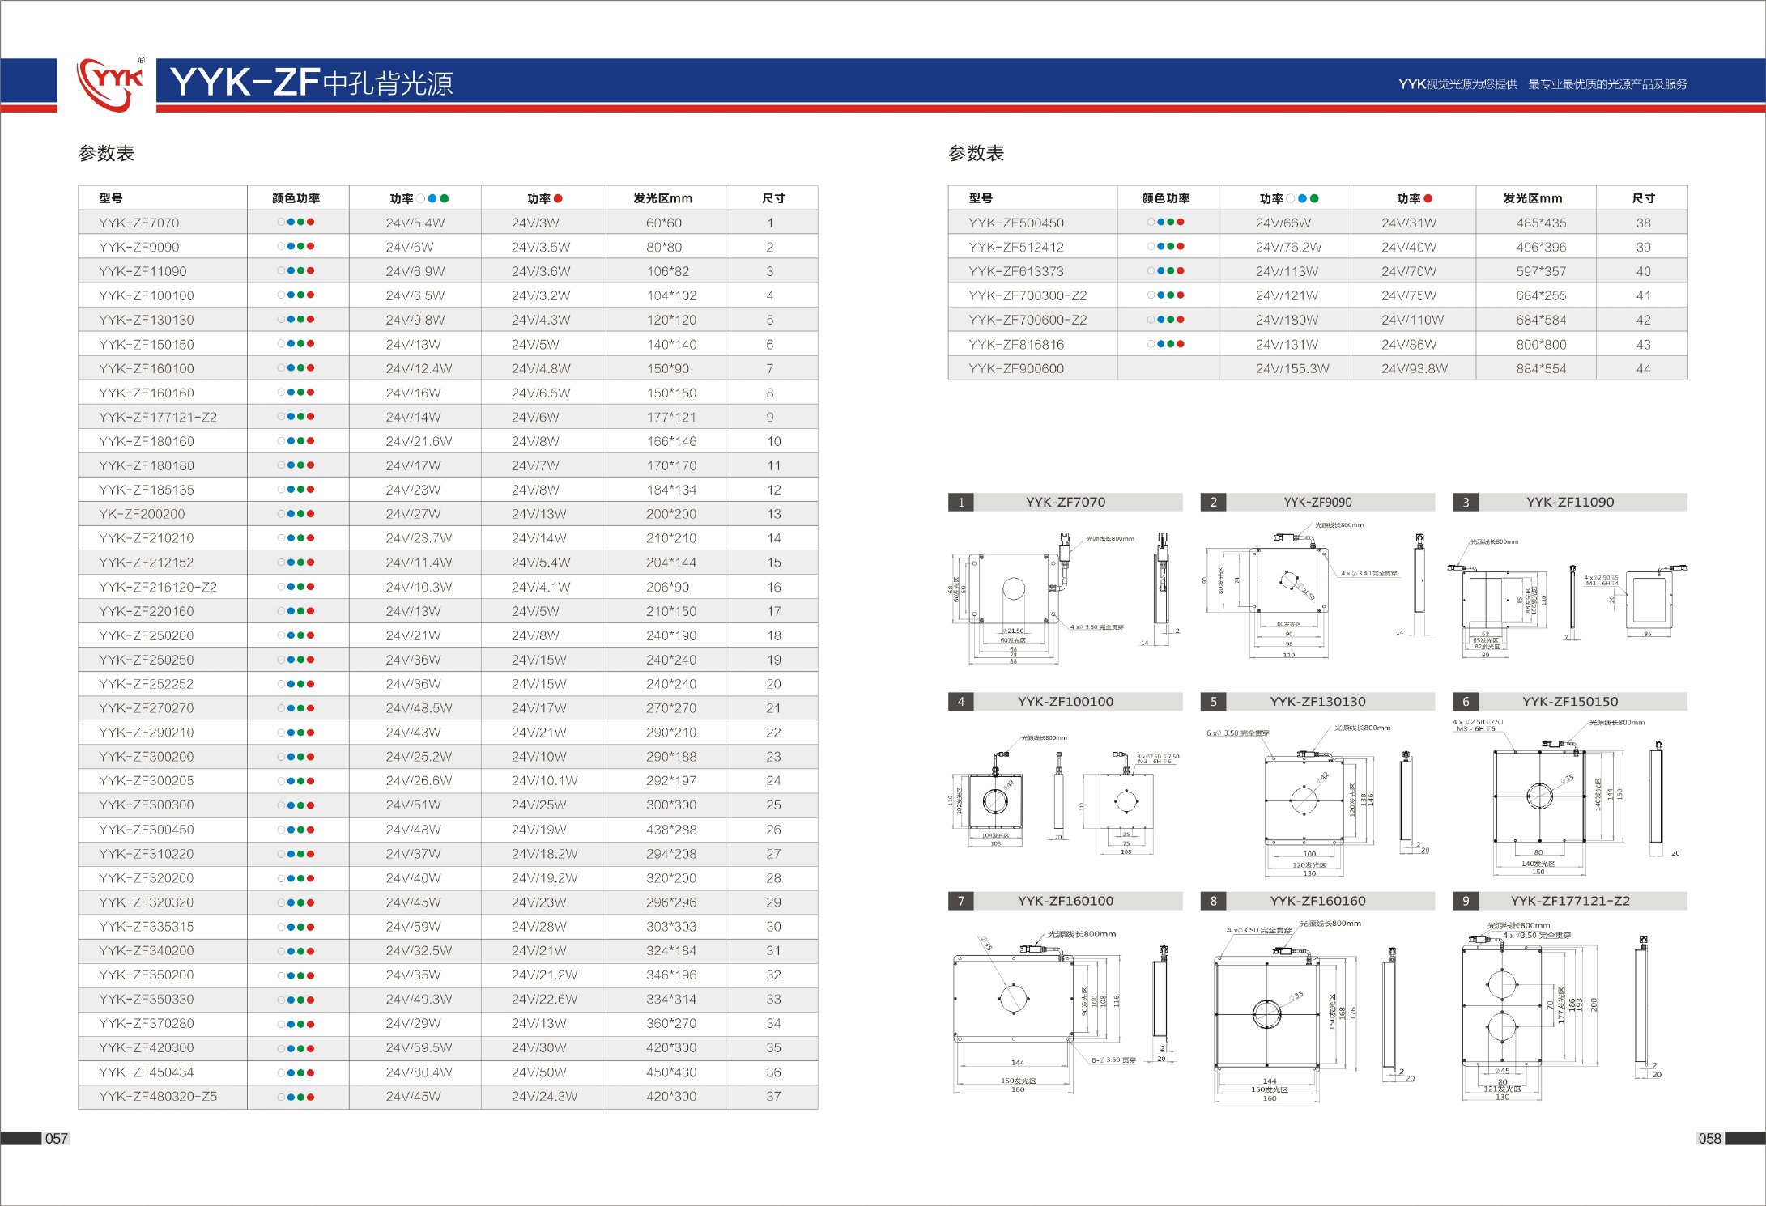
Task: Click the YYK-ZF11090 drawing title bar
Action: 1569,502
